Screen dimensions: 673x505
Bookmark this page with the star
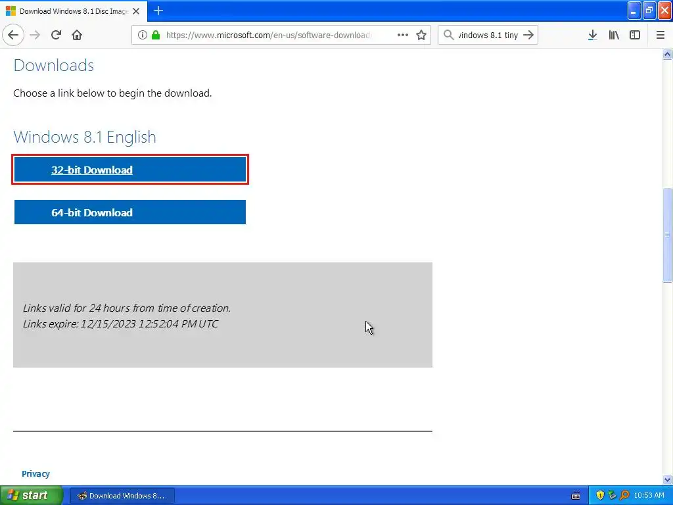click(421, 35)
